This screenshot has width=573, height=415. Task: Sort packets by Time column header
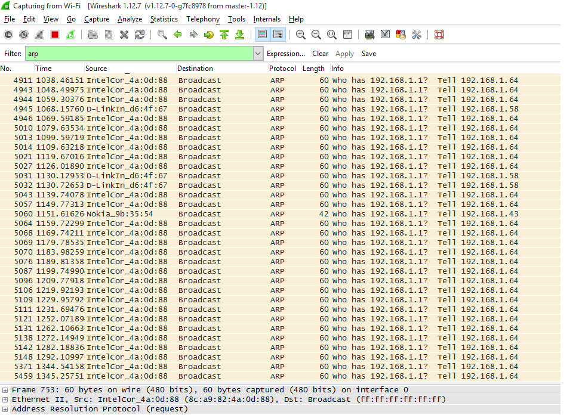coord(59,69)
